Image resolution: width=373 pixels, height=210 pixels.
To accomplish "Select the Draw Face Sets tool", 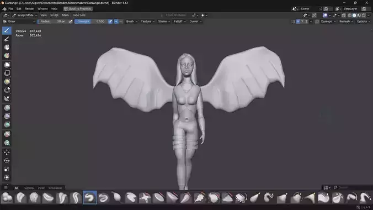I will (x=7, y=56).
